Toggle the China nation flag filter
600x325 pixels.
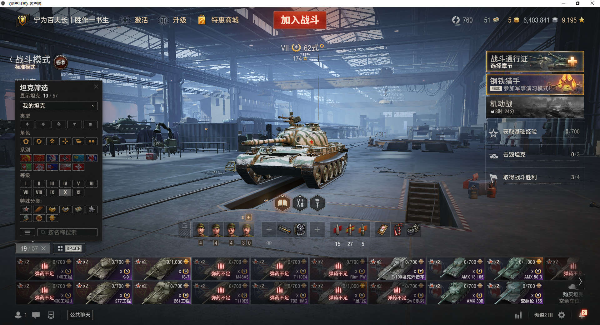[39, 158]
